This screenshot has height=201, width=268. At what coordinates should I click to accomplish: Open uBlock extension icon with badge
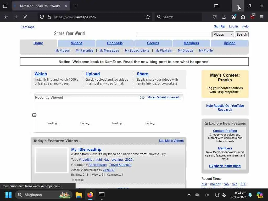click(253, 16)
